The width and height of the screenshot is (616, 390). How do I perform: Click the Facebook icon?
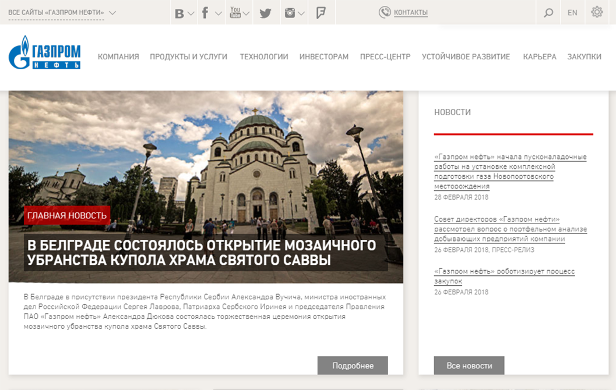205,12
